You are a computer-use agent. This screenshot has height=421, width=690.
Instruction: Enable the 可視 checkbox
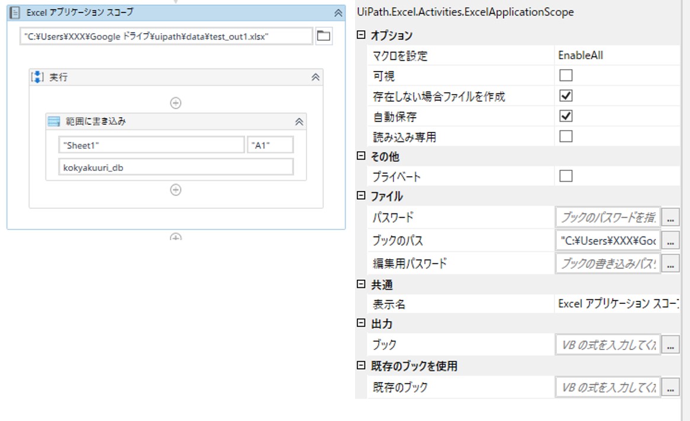pos(566,76)
